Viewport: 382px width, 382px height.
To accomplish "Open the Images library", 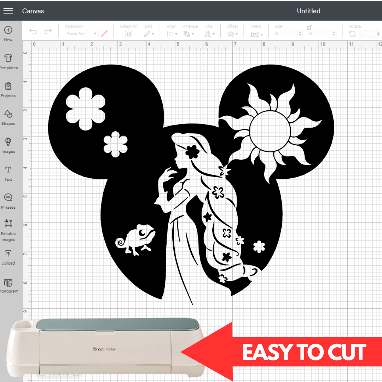I will coord(8,145).
